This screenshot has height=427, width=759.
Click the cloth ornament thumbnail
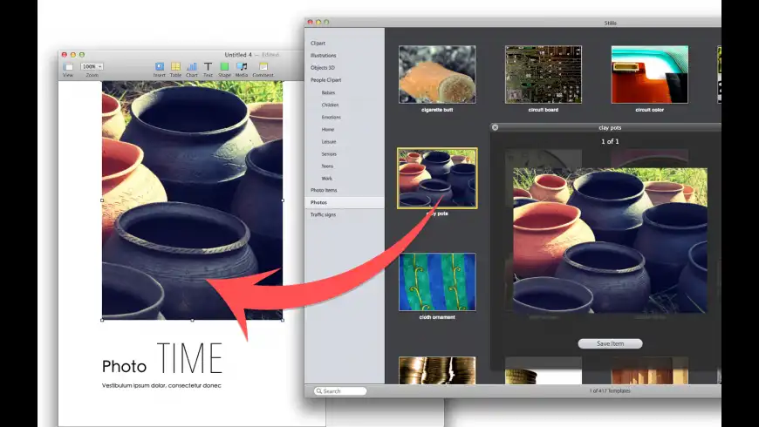(437, 282)
